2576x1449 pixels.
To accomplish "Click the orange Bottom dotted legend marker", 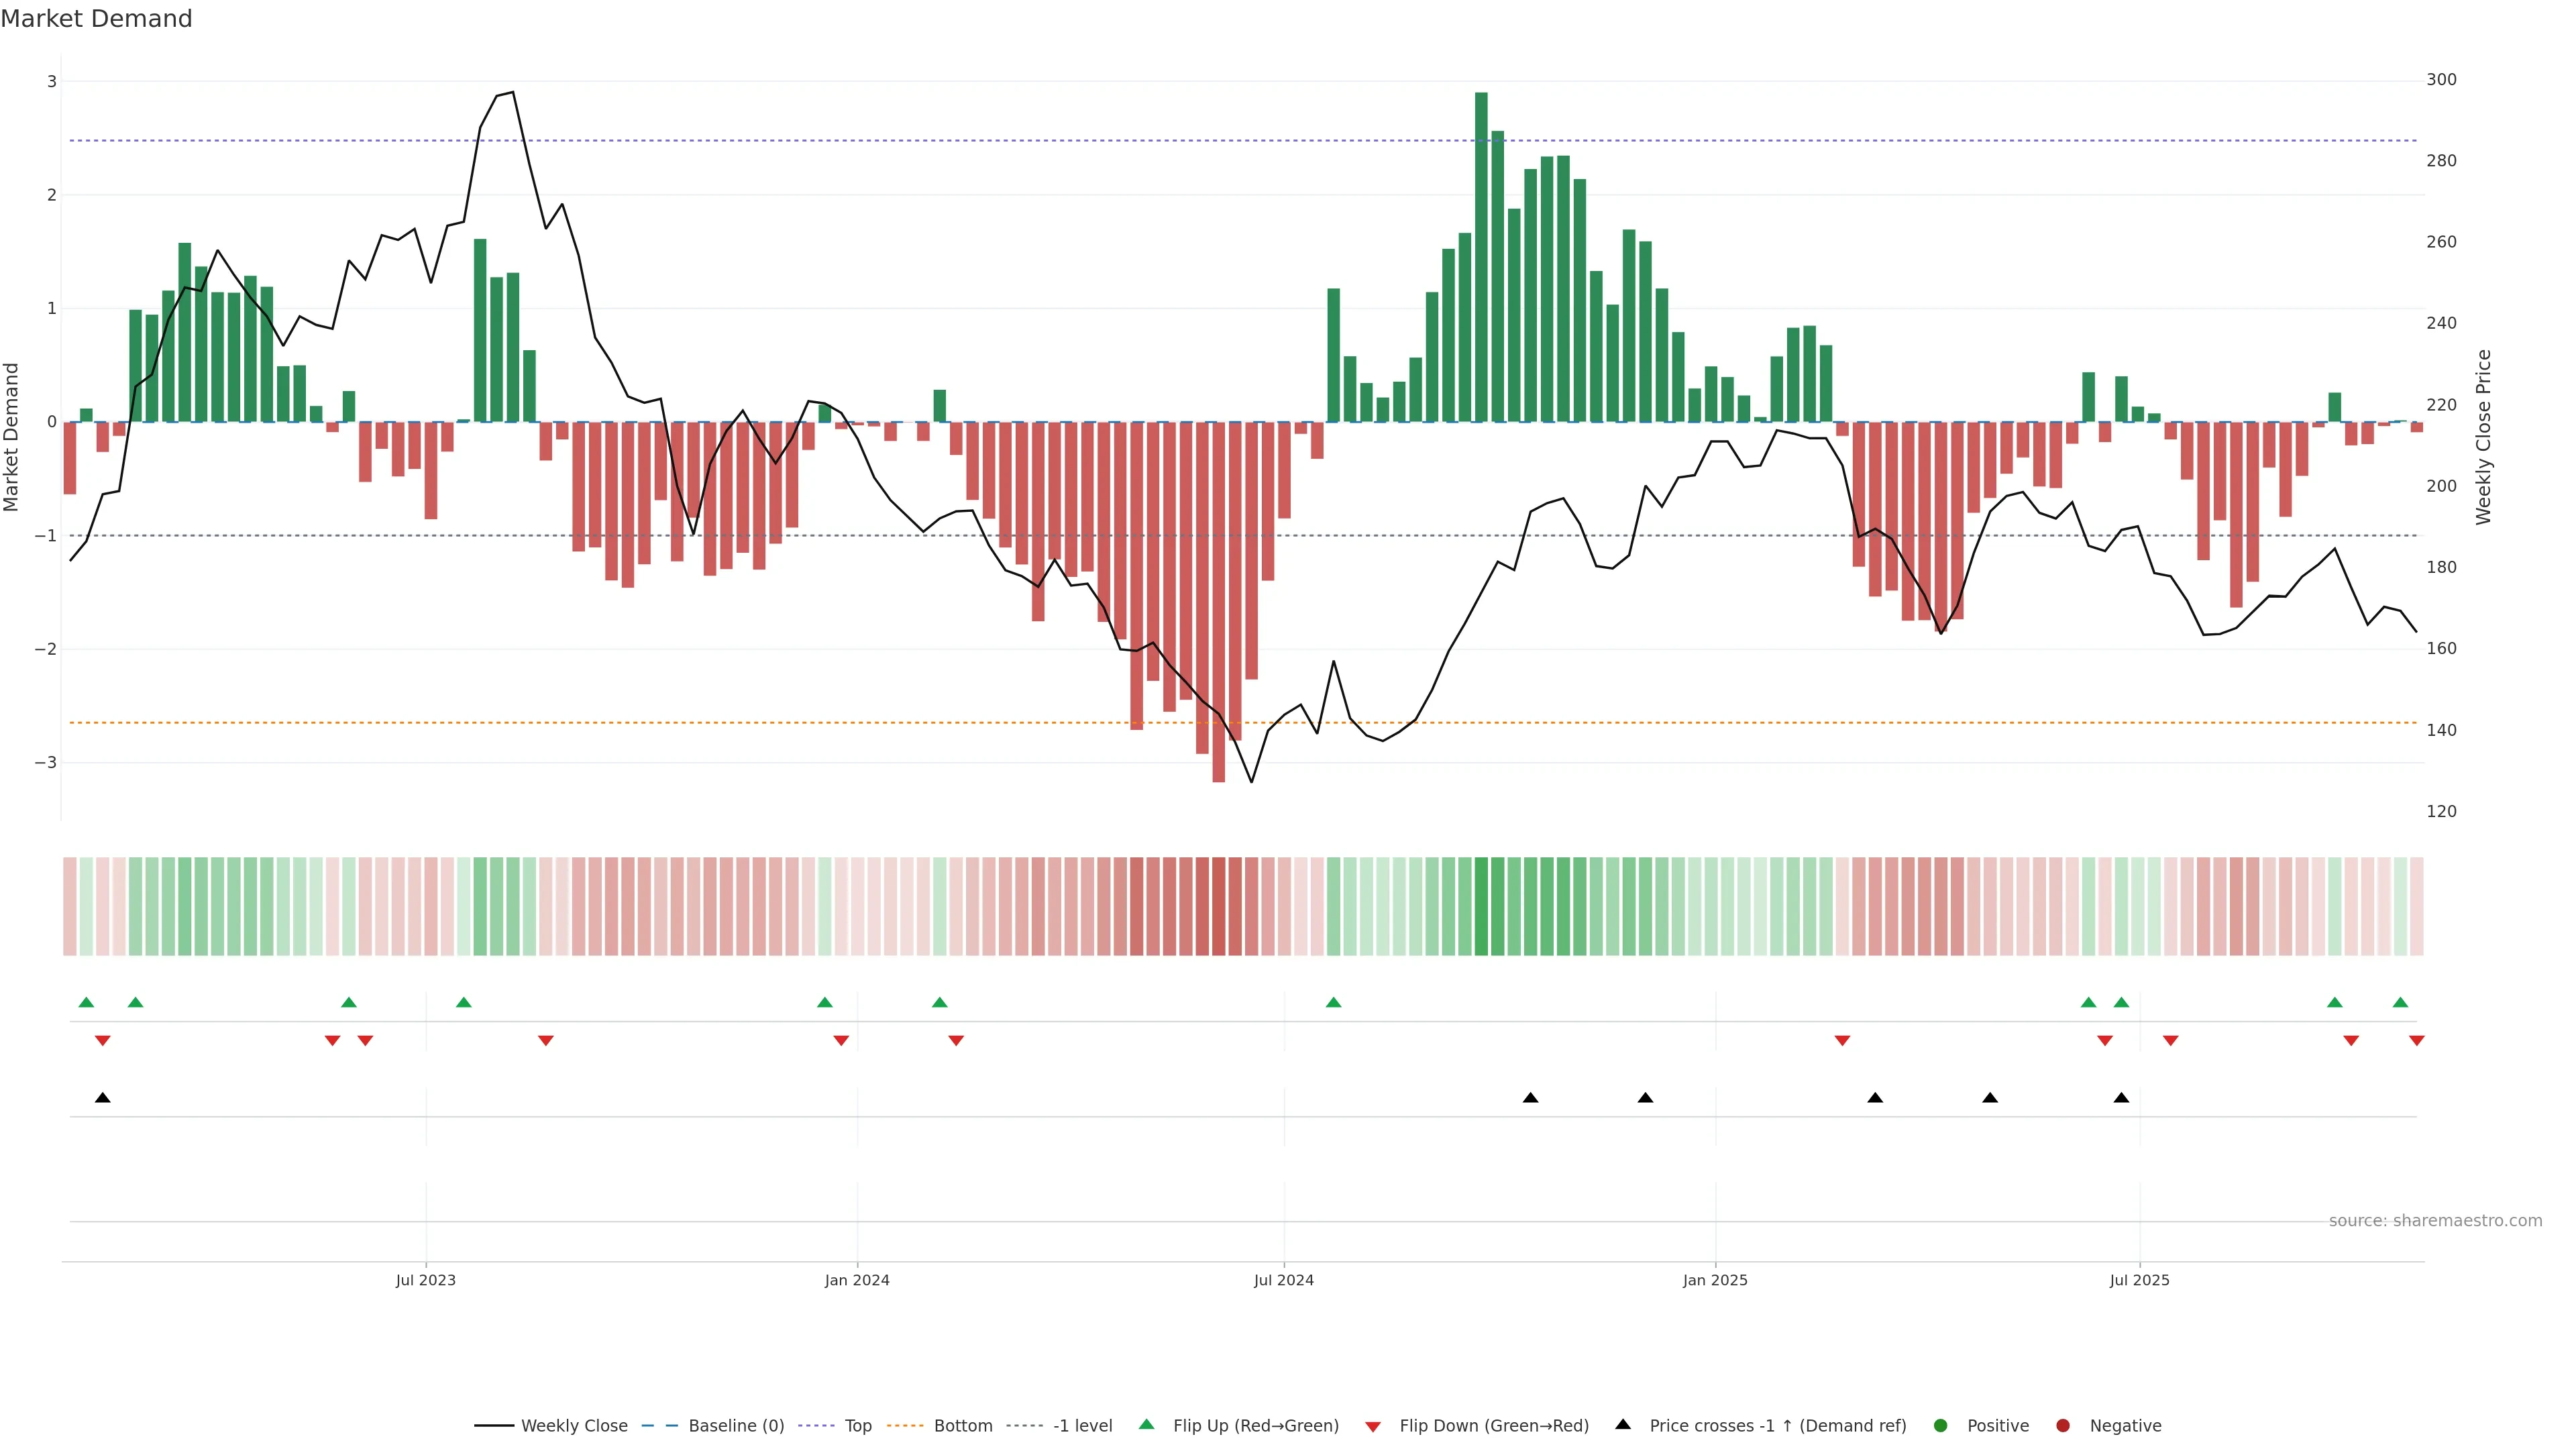I will coord(905,1425).
